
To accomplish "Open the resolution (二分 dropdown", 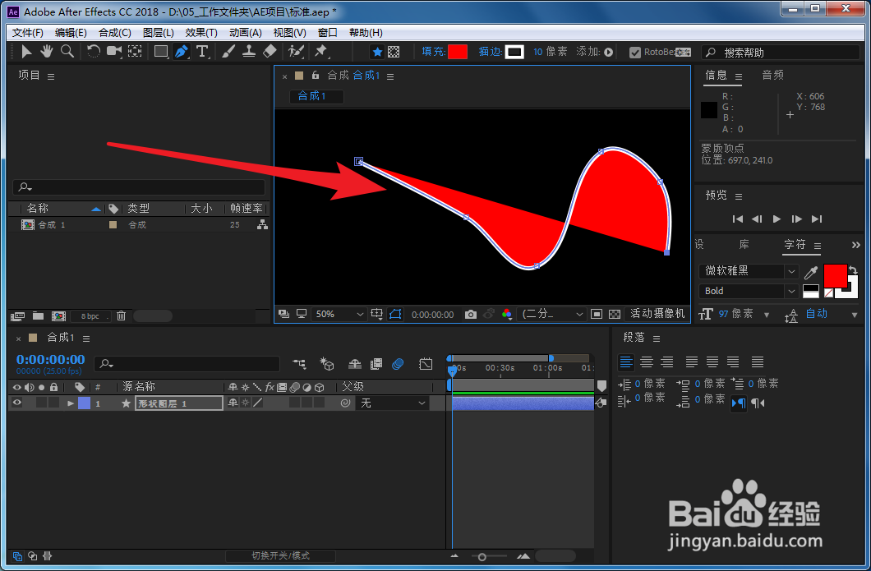I will [551, 315].
